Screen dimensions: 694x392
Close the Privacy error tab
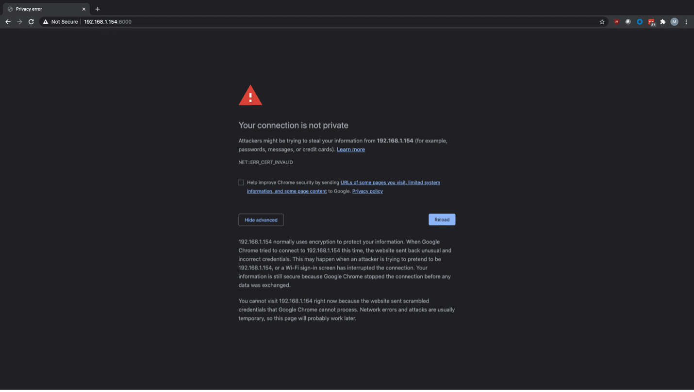pos(83,9)
